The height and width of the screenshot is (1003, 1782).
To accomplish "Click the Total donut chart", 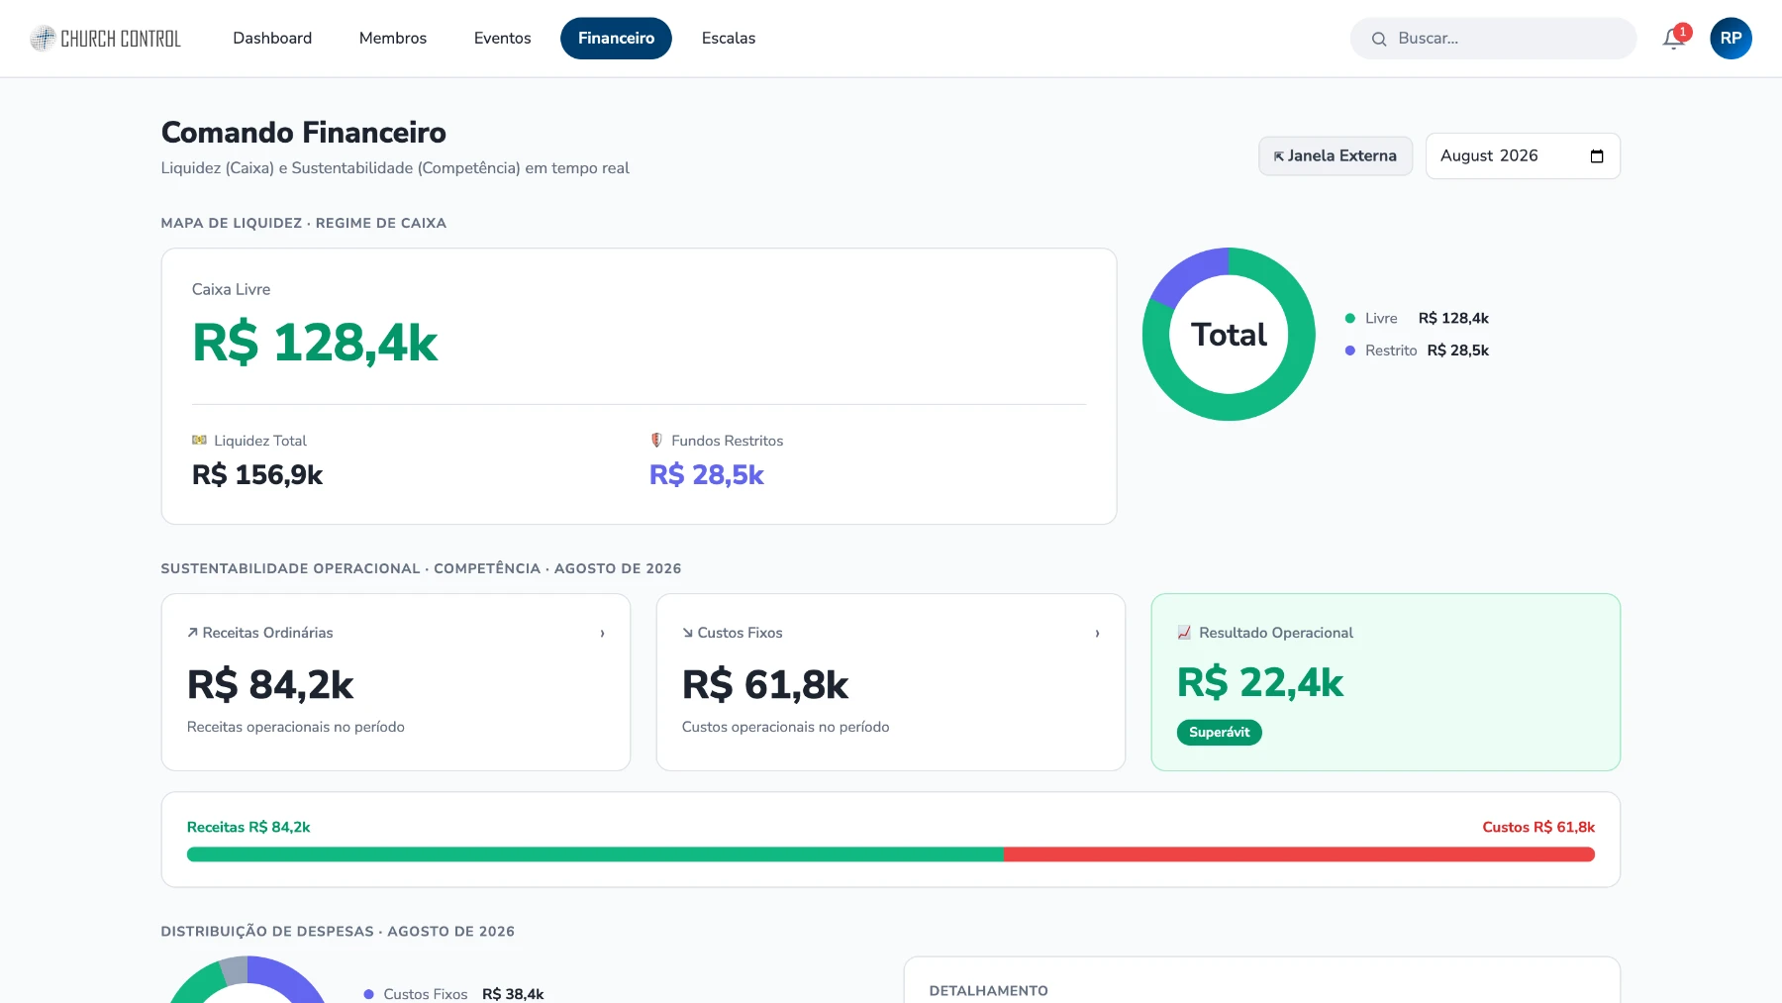I will [1229, 335].
